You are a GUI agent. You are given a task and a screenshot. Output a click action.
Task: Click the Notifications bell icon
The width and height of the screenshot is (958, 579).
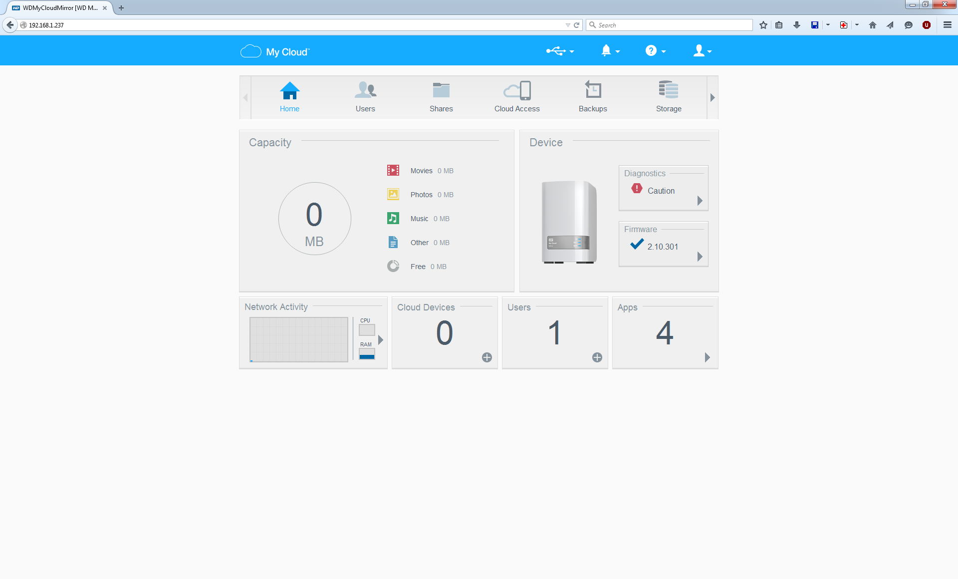click(607, 50)
